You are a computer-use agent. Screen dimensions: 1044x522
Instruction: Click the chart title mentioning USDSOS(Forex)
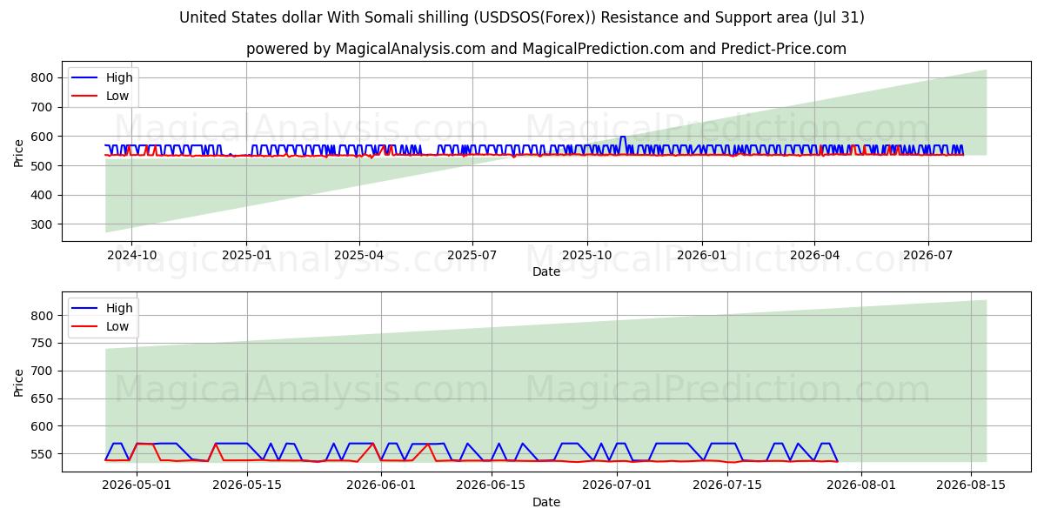(522, 17)
